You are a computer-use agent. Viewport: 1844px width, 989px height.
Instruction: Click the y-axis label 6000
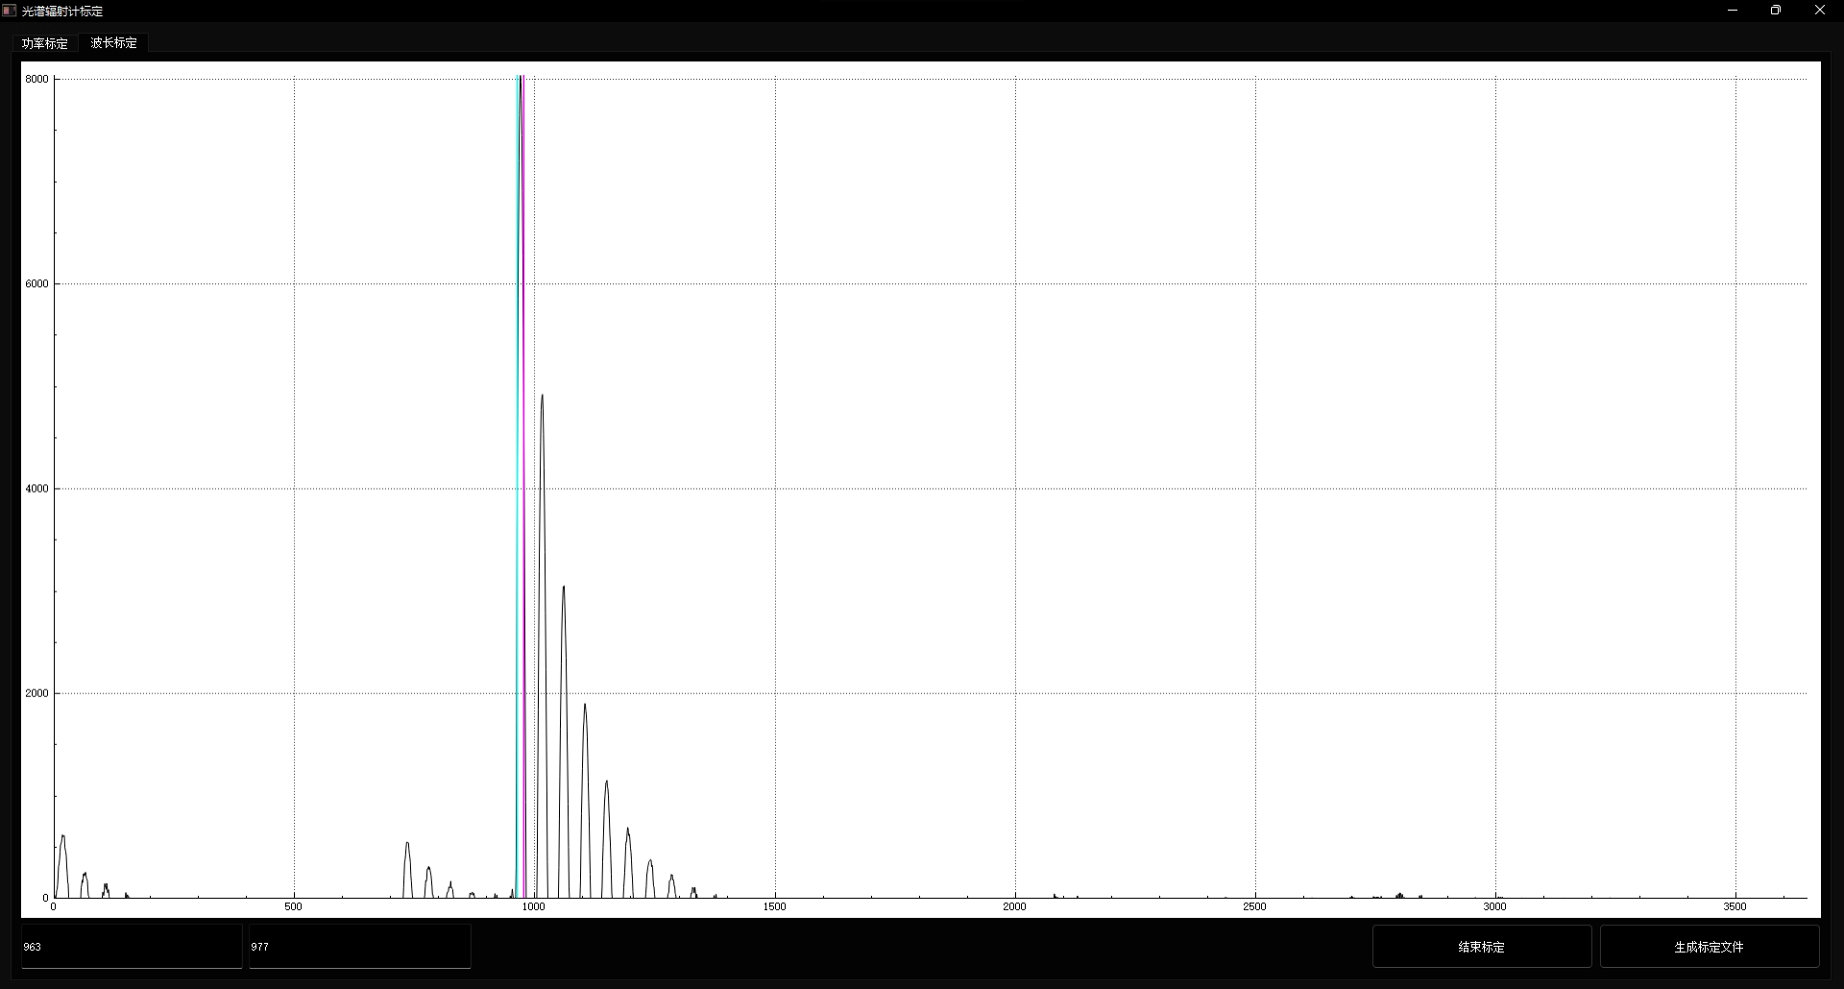tap(36, 284)
